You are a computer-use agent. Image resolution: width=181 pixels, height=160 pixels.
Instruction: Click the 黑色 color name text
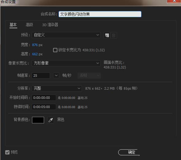[x=61, y=119]
